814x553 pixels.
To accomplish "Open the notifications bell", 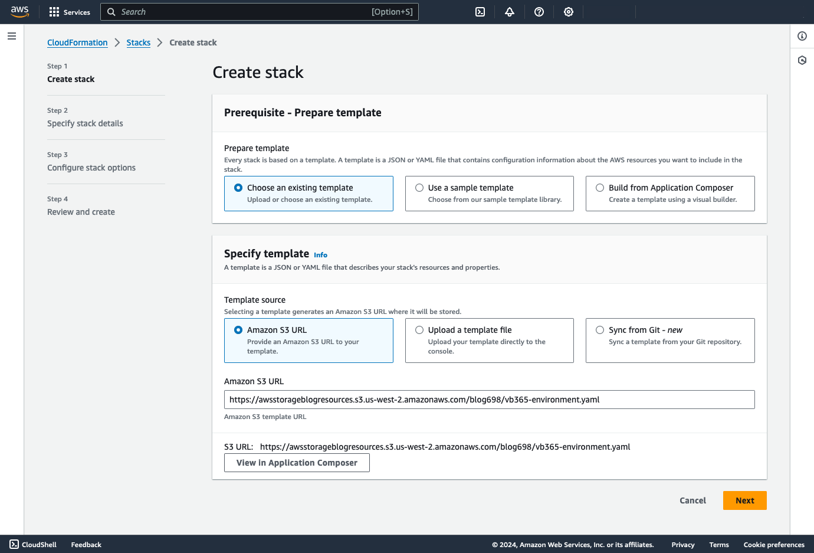I will (509, 11).
